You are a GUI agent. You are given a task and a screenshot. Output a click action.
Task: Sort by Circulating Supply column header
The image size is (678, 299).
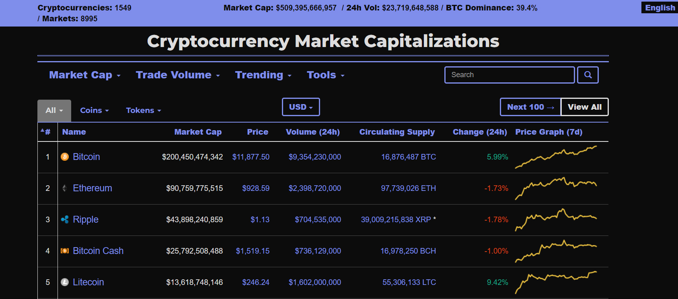coord(397,132)
